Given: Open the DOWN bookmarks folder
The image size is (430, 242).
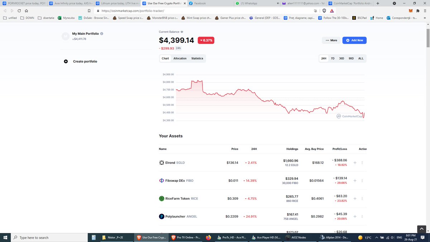Looking at the screenshot, I should [x=27, y=18].
